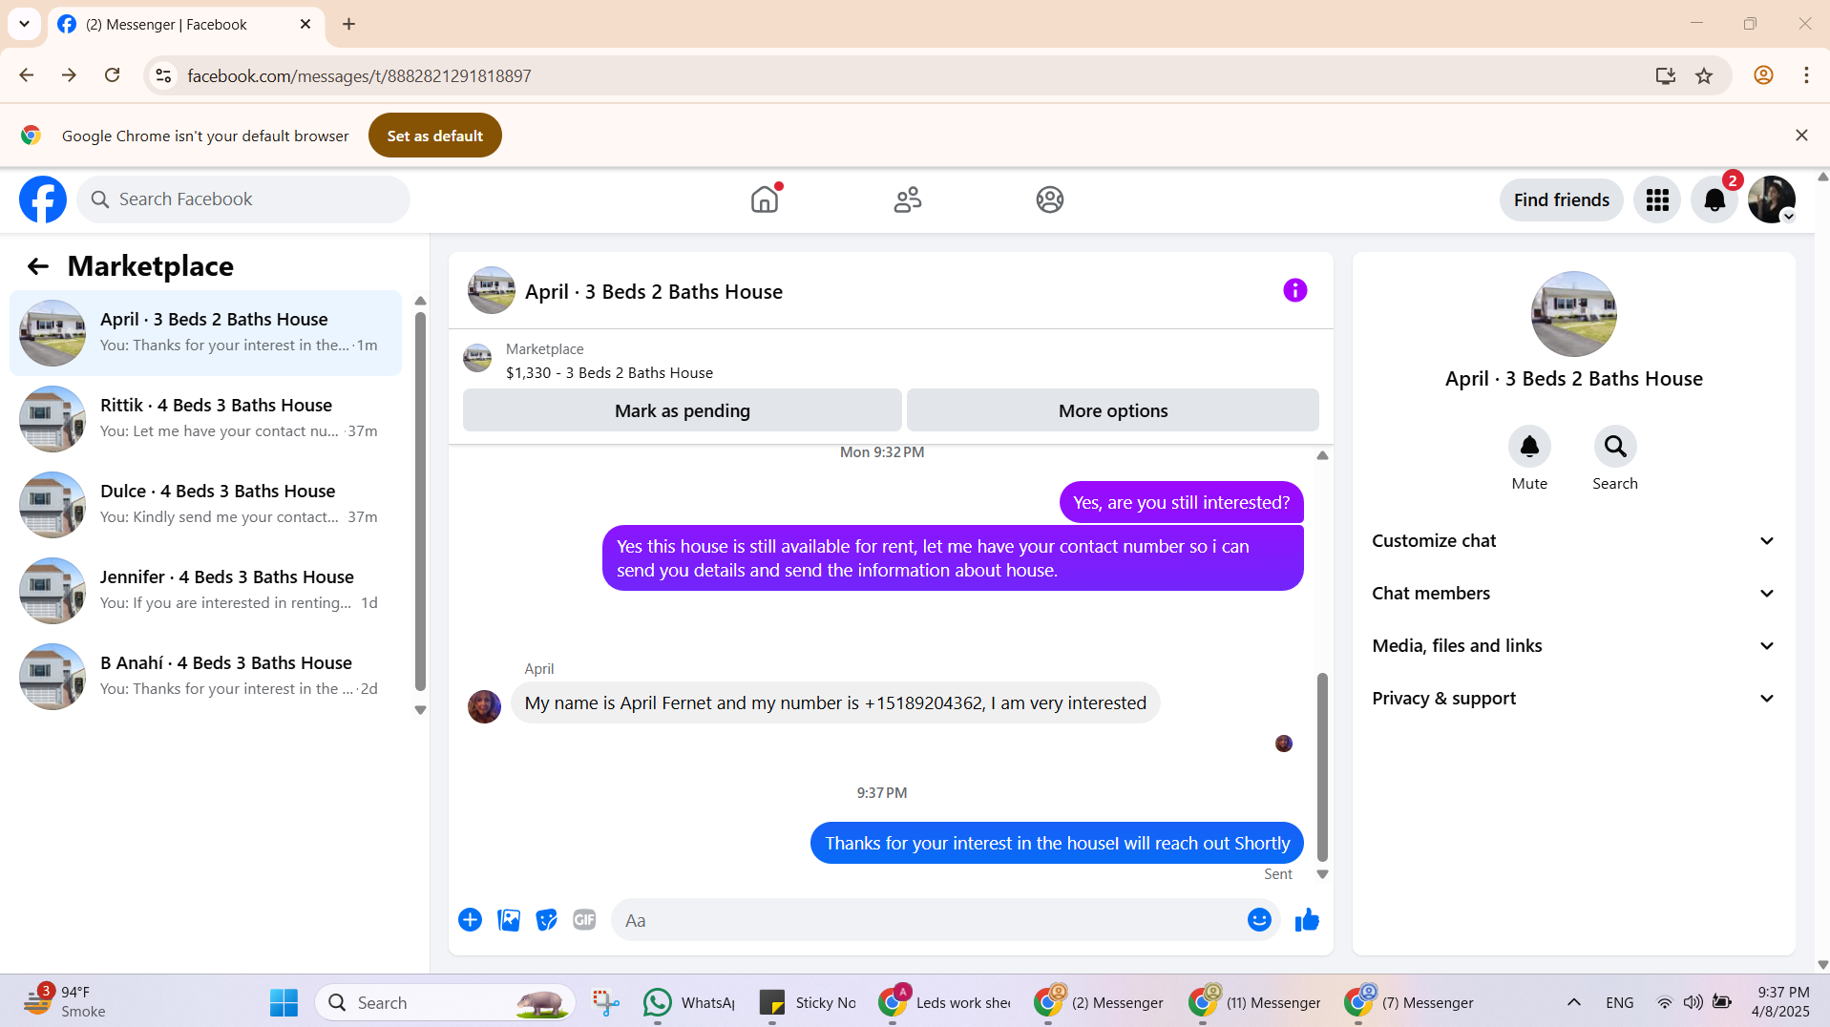Open B Anahí 4 Beds 3 Baths conversation
Image resolution: width=1830 pixels, height=1027 pixels.
click(205, 677)
